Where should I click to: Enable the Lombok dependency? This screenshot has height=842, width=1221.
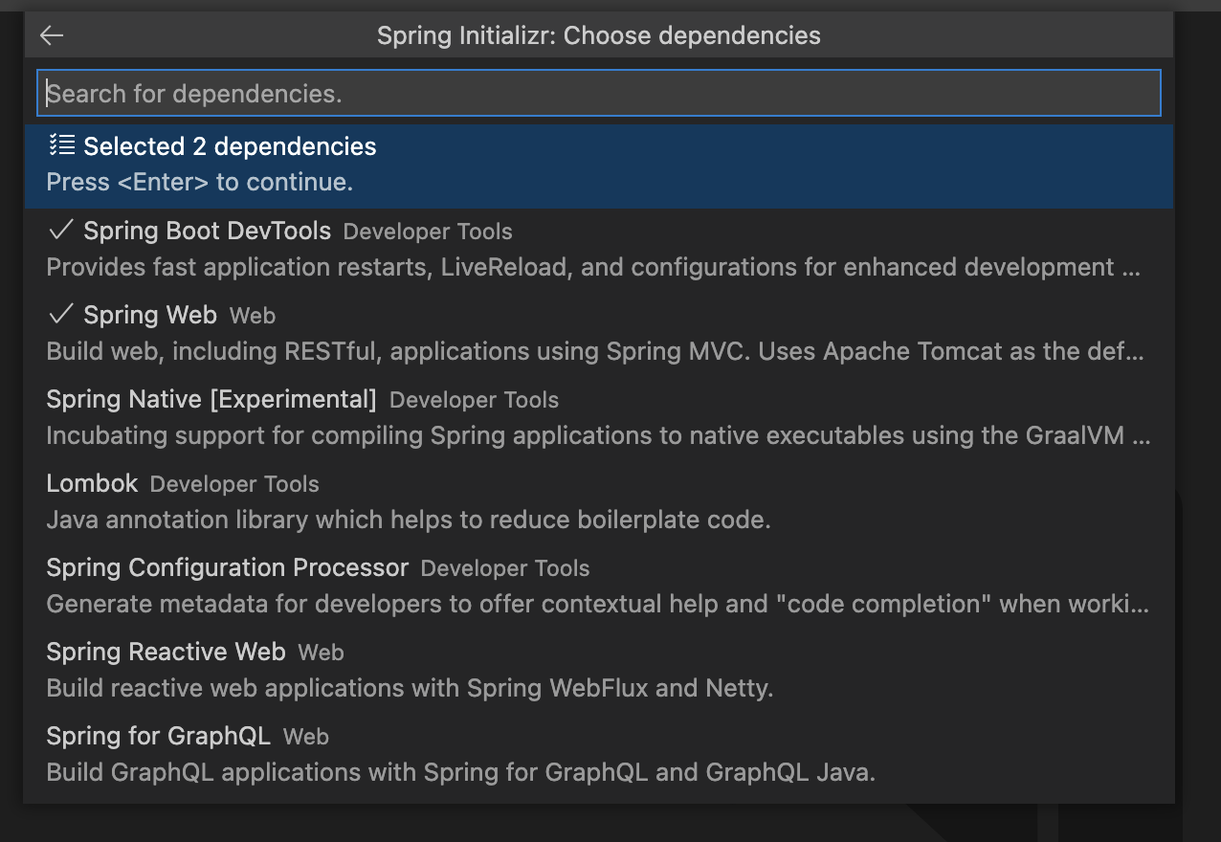(92, 483)
